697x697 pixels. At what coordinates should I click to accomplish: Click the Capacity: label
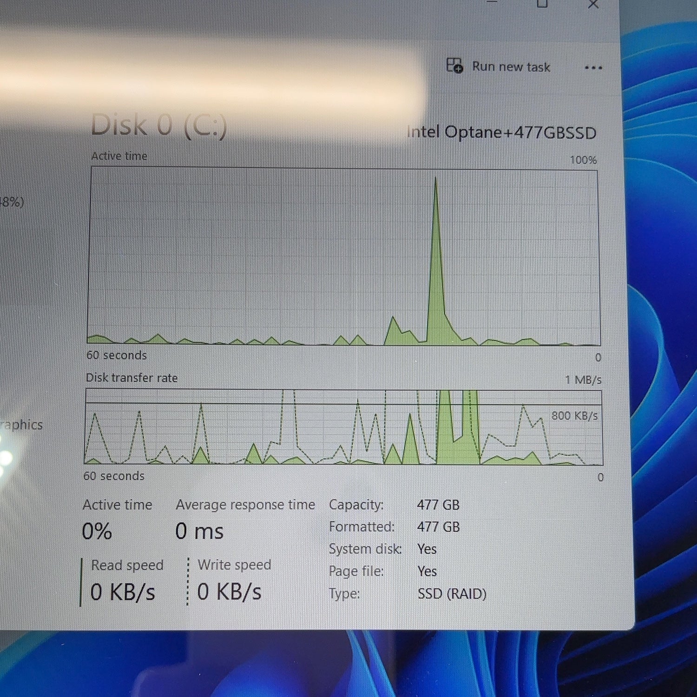(x=356, y=505)
